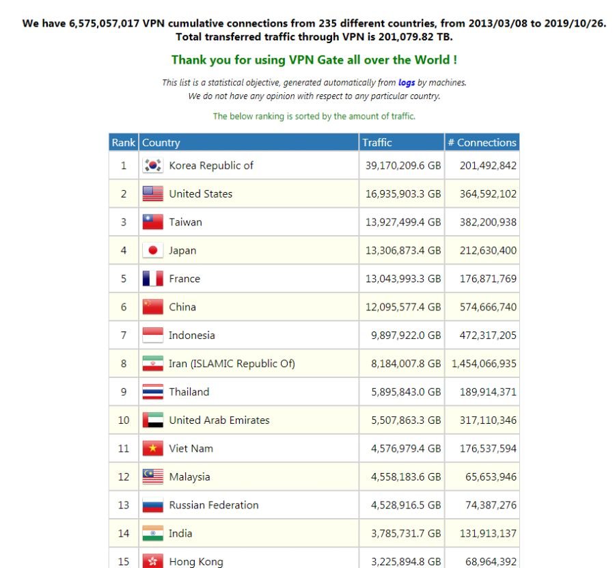Click the Rank column header
The image size is (615, 568).
124,143
